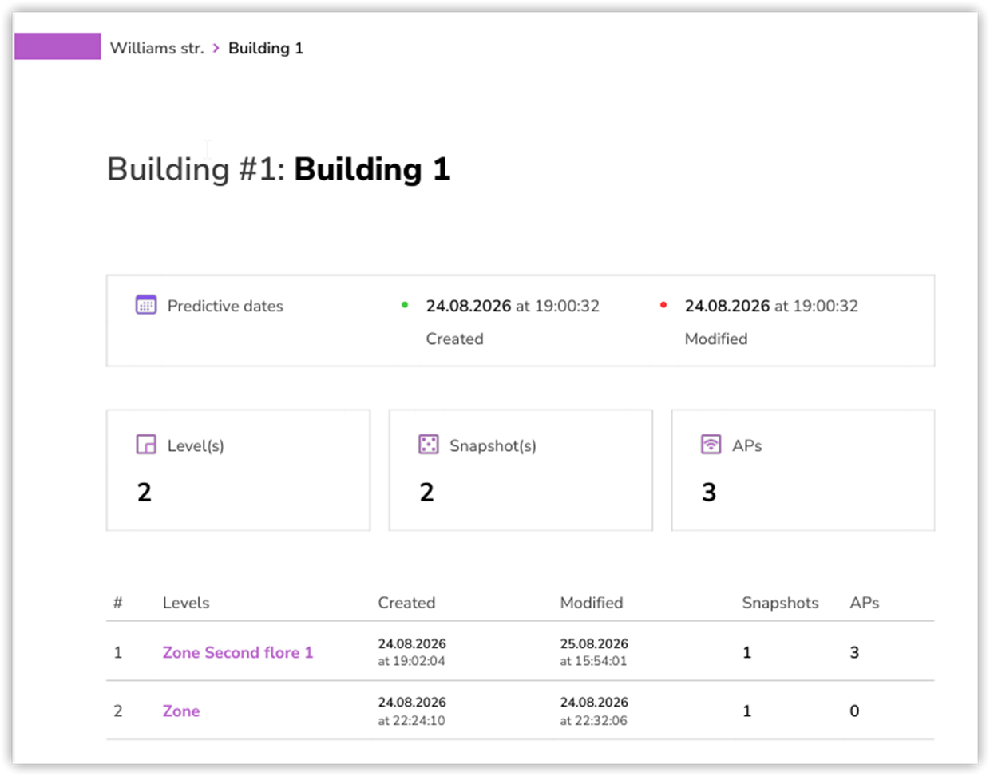Click created date at 19:02:04 in row 1
Screen dimensions: 990x776
[412, 652]
